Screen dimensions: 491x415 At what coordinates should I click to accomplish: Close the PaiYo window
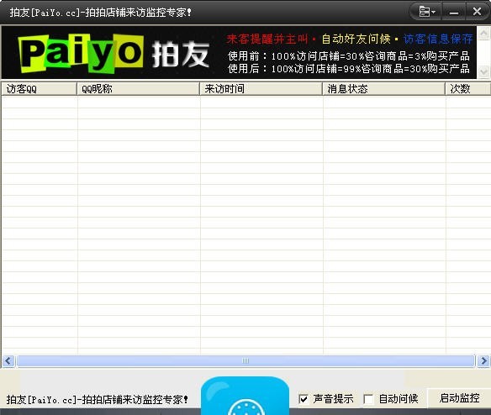pos(477,12)
